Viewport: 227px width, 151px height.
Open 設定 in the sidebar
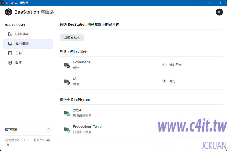(x=28, y=63)
